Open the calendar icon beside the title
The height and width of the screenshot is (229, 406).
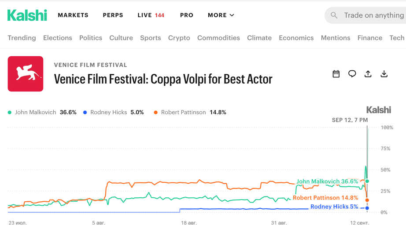coord(336,74)
